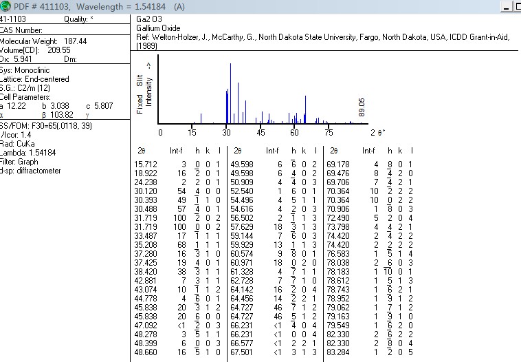
Task: Click the 72.490 two-theta value
Action: tap(338, 218)
